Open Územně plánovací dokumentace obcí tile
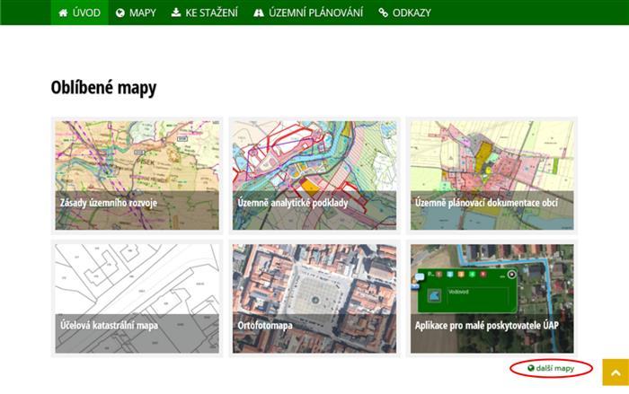This screenshot has height=394, width=629. pyautogui.click(x=492, y=174)
